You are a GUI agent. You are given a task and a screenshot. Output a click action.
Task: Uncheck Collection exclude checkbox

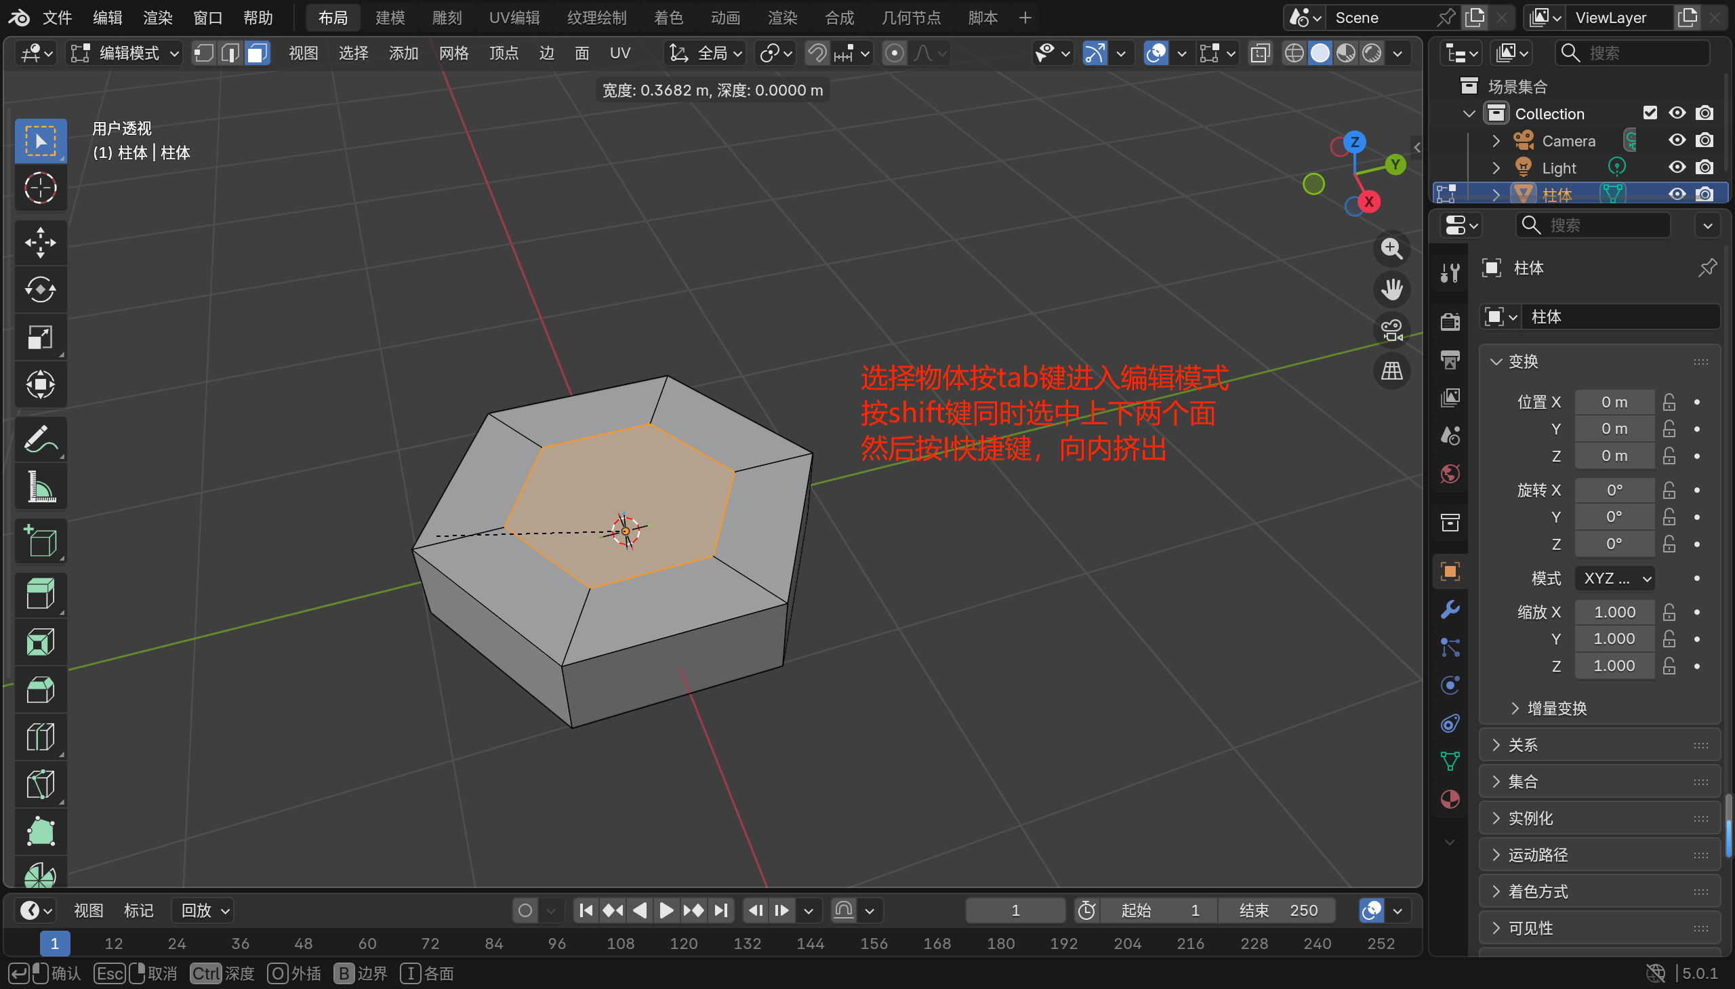[1650, 113]
